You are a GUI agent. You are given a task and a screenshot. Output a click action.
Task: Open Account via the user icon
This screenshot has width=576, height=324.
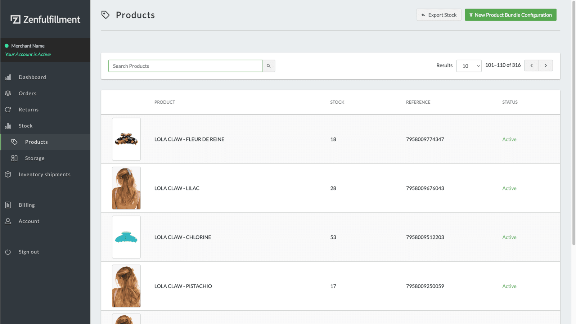[x=8, y=221]
